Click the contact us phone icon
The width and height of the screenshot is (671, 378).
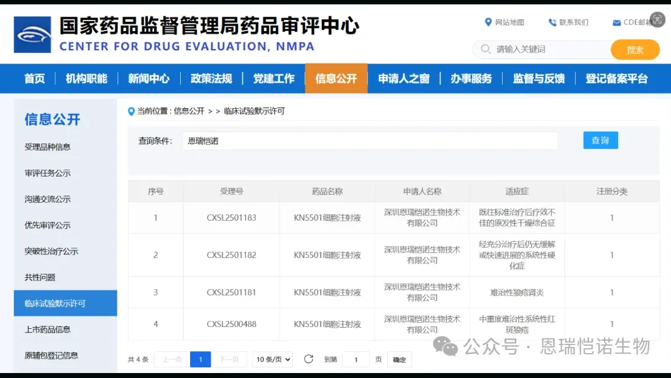[x=552, y=22]
